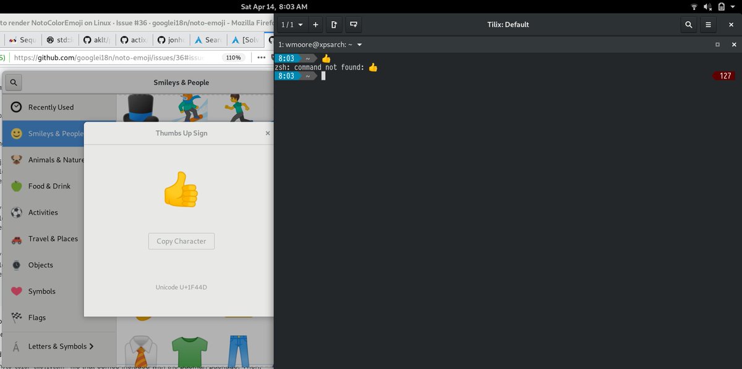Open Animals & Nature category
742x369 pixels.
click(43, 160)
